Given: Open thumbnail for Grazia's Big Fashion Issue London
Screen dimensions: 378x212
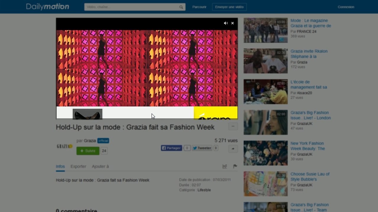Looking at the screenshot, I should pyautogui.click(x=265, y=122).
